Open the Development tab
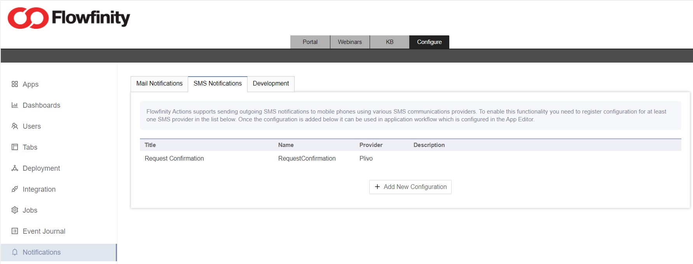The image size is (693, 264). 271,84
